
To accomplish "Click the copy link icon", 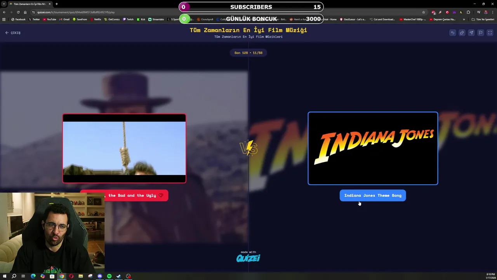I will coord(462,33).
